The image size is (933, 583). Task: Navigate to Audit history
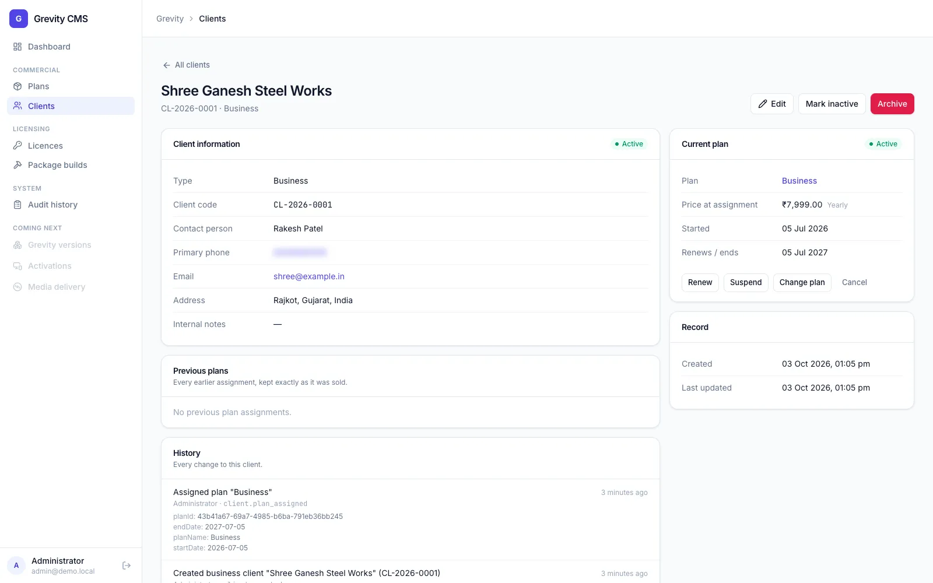pos(71,205)
